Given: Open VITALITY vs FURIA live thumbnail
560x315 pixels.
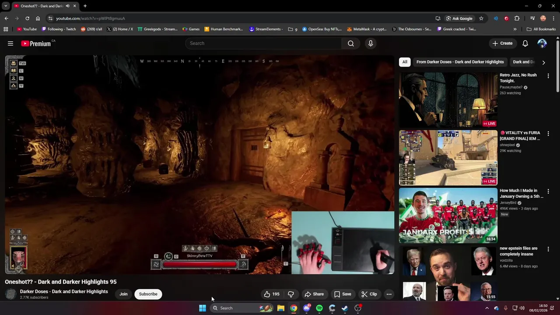Looking at the screenshot, I should 448,157.
